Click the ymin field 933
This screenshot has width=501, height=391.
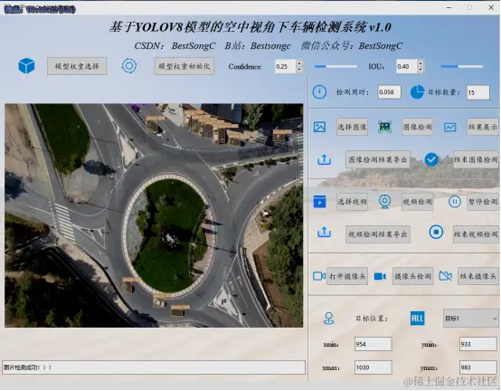coord(478,344)
